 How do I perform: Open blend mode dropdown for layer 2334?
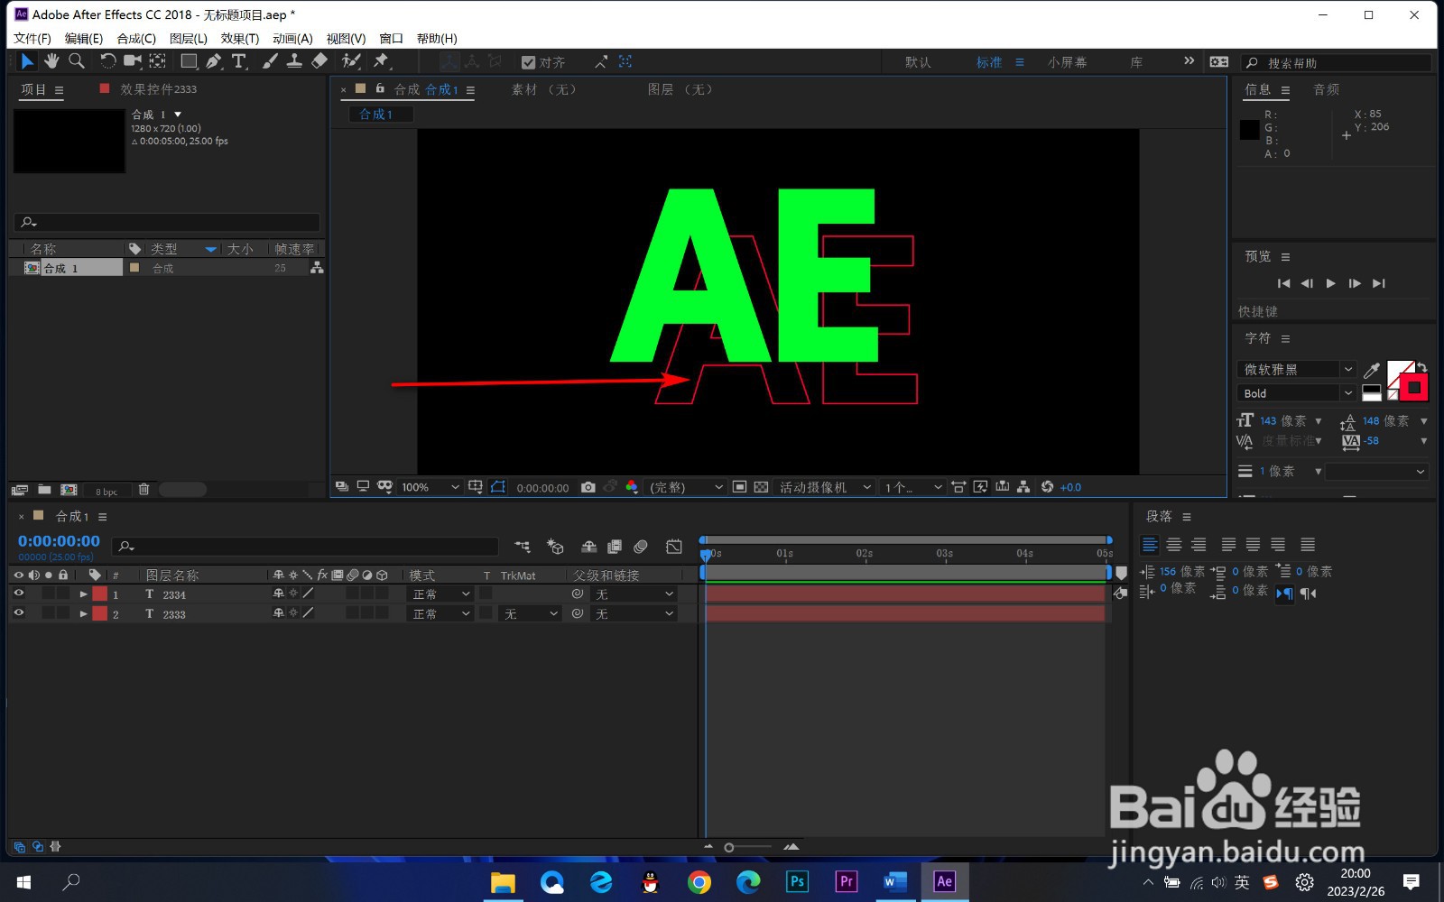pos(440,594)
